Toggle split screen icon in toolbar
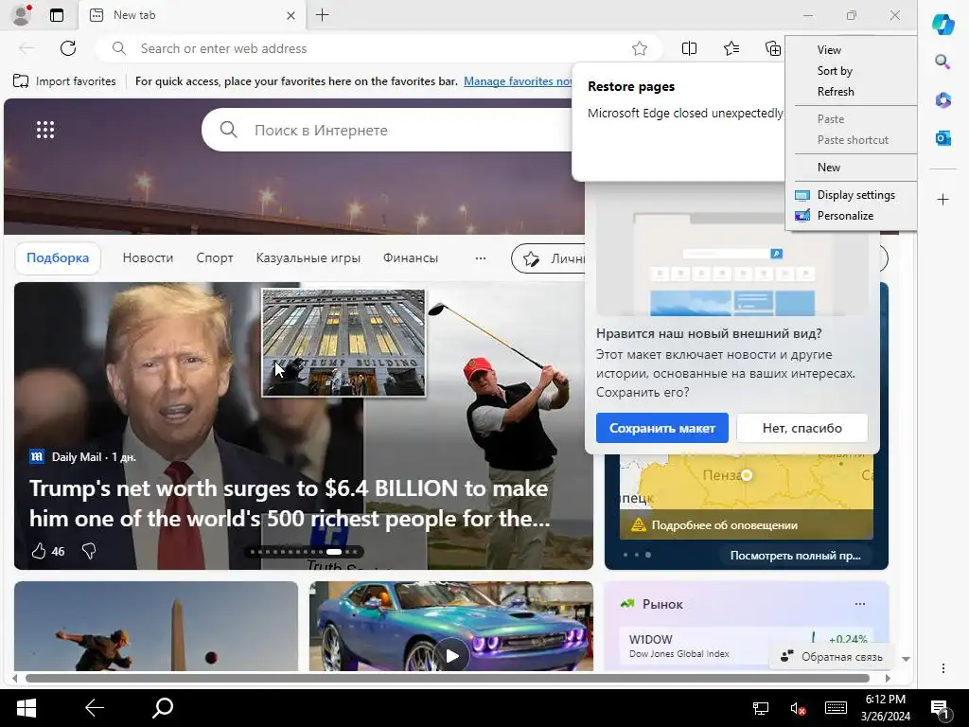The image size is (969, 727). coord(689,48)
